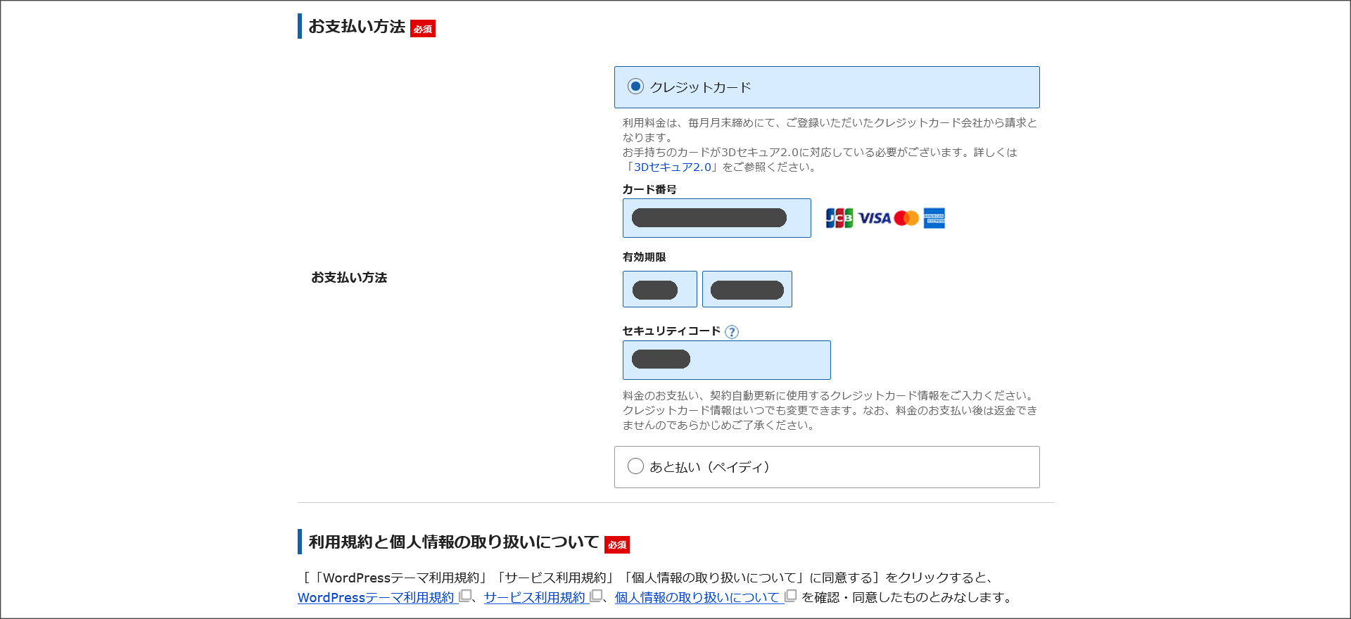Screen dimensions: 1351x619
Task: Click the お支払い方法 section heading
Action: pos(357,27)
